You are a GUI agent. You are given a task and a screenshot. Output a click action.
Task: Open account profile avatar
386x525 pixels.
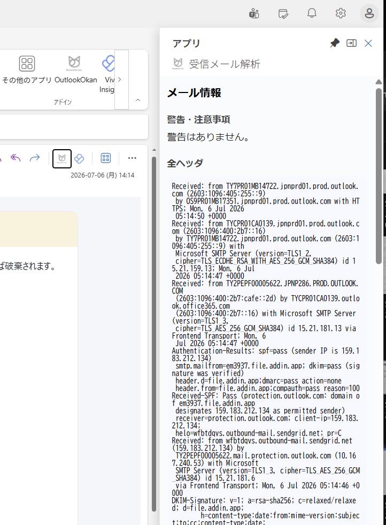[x=369, y=13]
